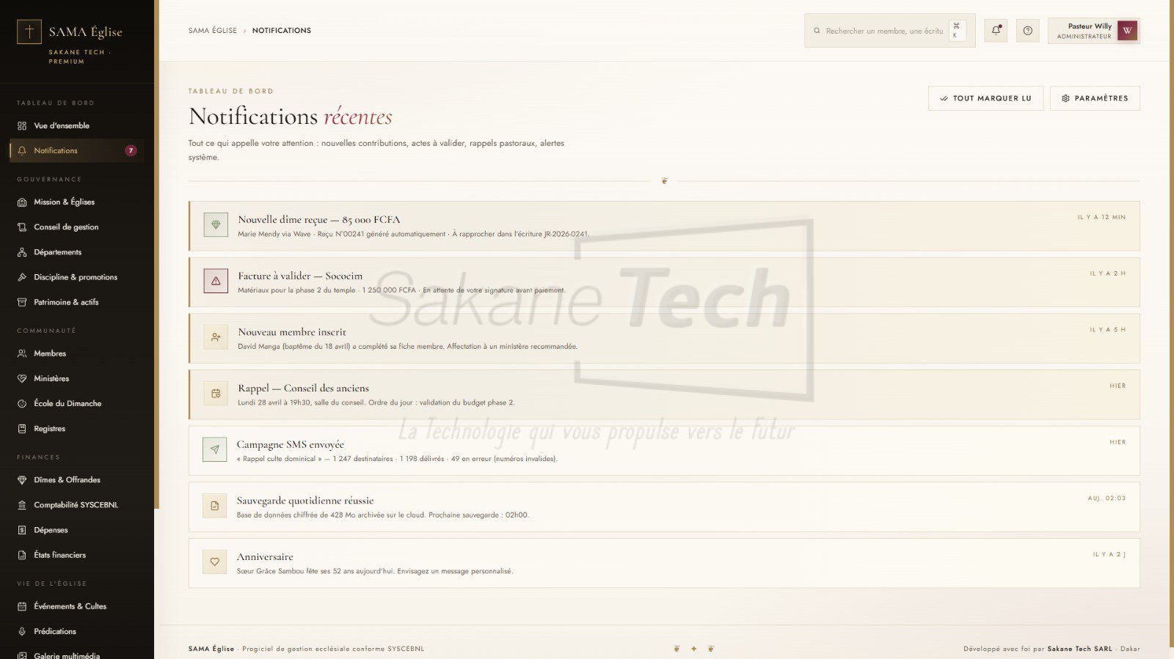
Task: Select Notifications in the sidebar
Action: (77, 150)
